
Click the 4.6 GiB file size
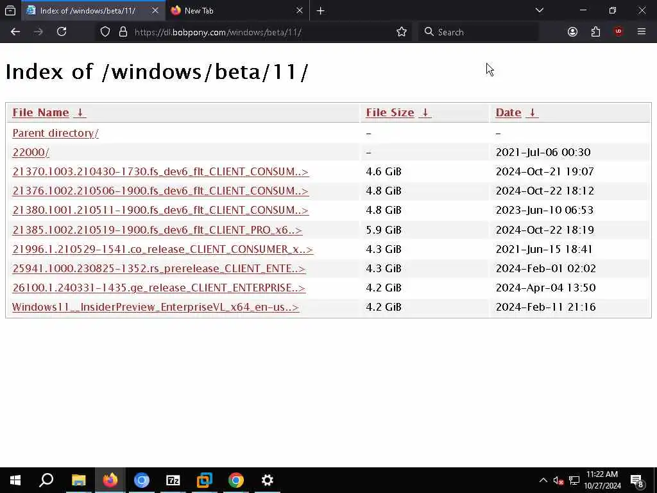pos(384,171)
